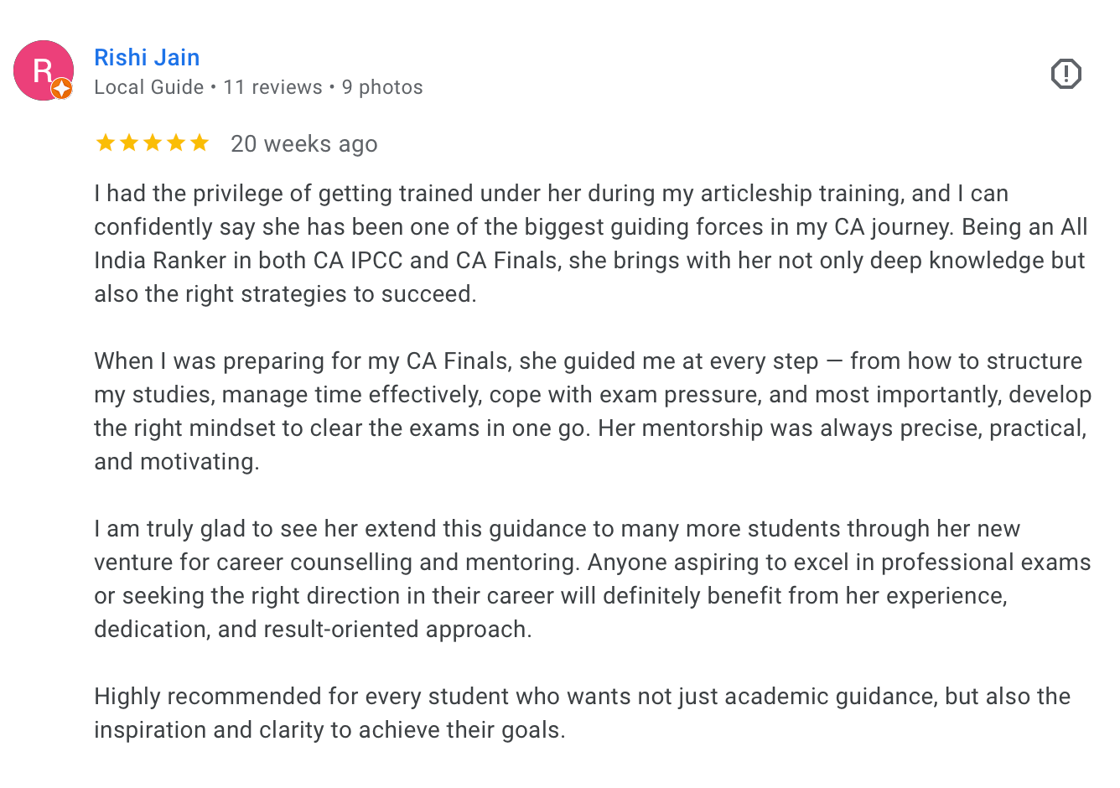Open the reviewer's "9 photos" count
1120x788 pixels.
382,87
